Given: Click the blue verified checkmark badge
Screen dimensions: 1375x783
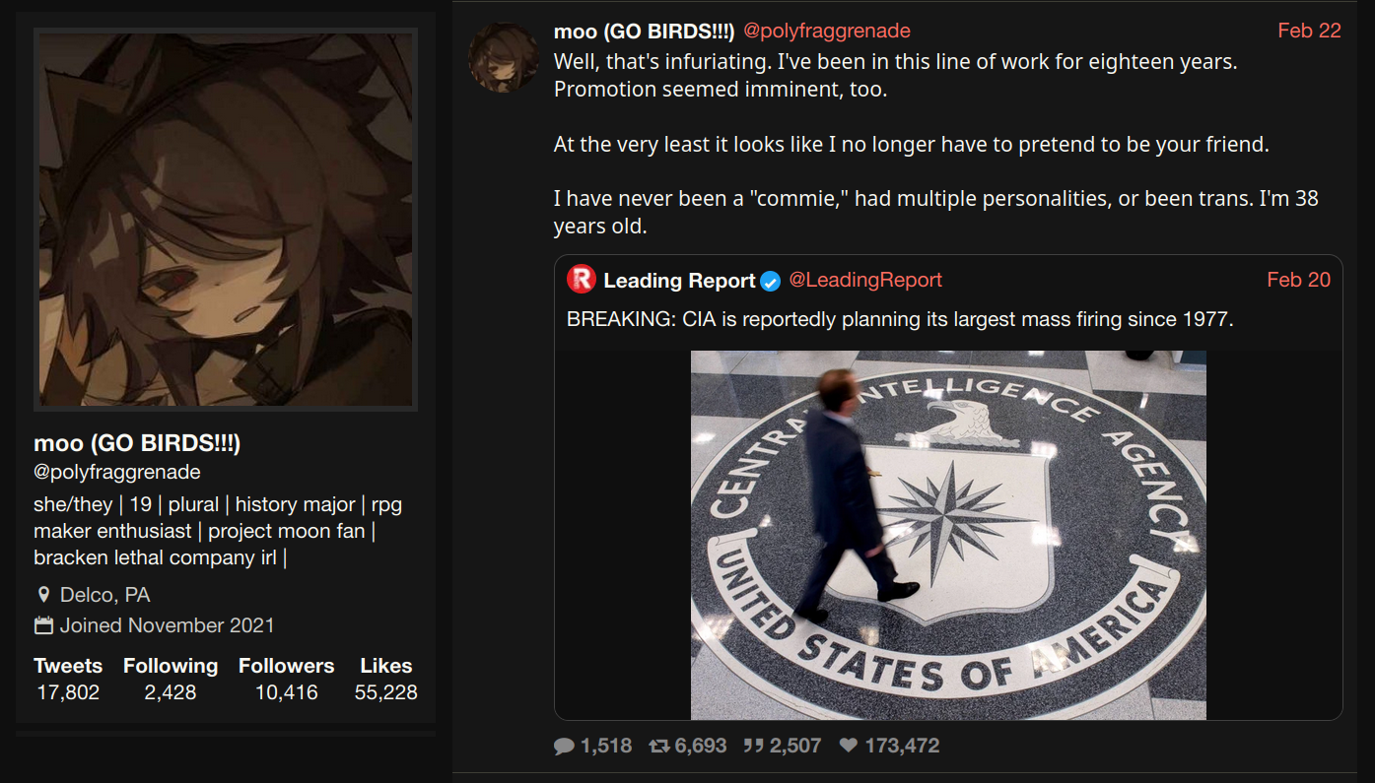Looking at the screenshot, I should click(x=771, y=282).
